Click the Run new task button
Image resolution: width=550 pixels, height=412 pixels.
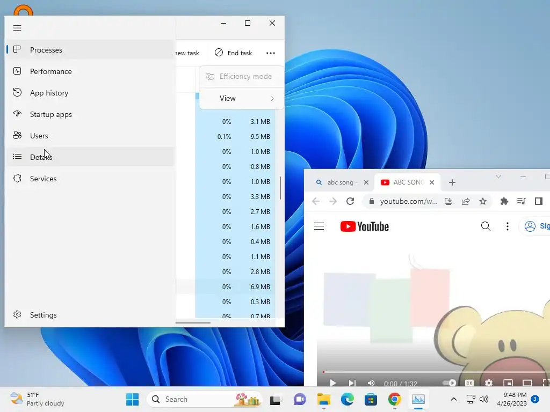pos(187,53)
